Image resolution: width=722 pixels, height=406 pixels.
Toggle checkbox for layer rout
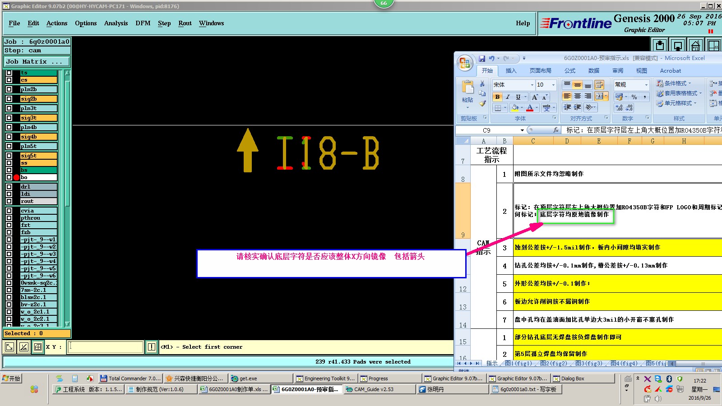9,201
